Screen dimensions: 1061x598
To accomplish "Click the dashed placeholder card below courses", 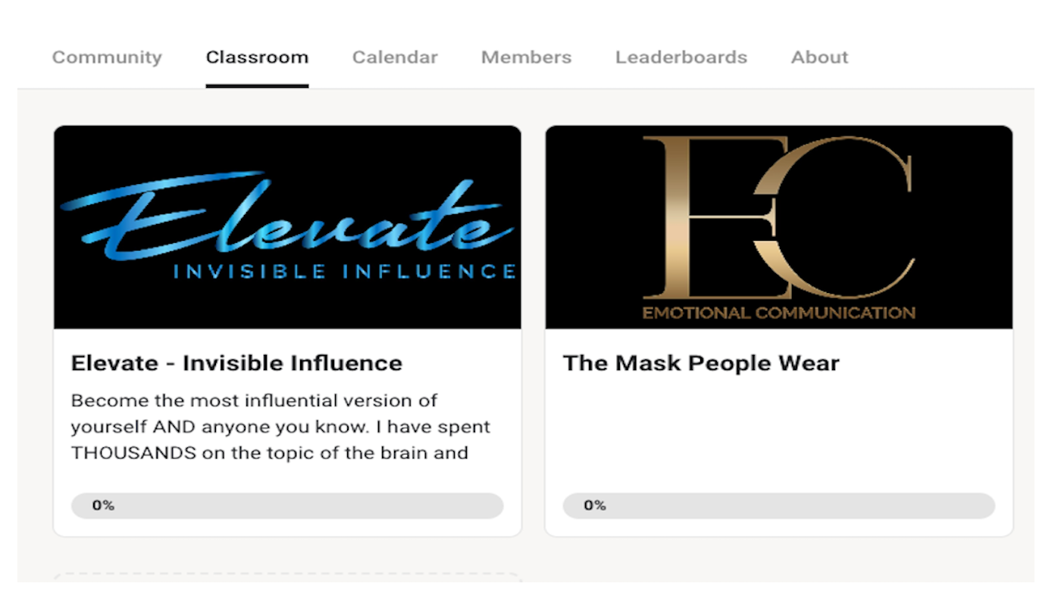I will [286, 578].
